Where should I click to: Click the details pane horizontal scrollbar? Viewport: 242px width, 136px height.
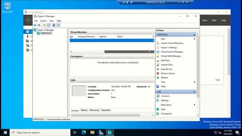click(x=105, y=115)
